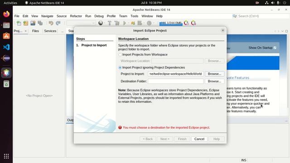This screenshot has height=163, width=290.
Task: Click the Redo toolbar icon
Action: (58, 23)
